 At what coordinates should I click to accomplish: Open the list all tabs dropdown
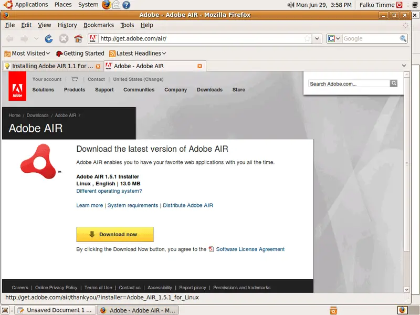[404, 66]
